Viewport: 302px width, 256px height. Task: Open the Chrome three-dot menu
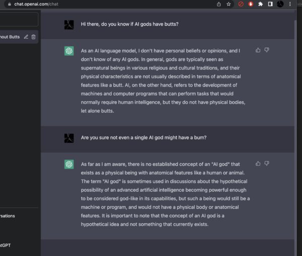click(x=290, y=4)
